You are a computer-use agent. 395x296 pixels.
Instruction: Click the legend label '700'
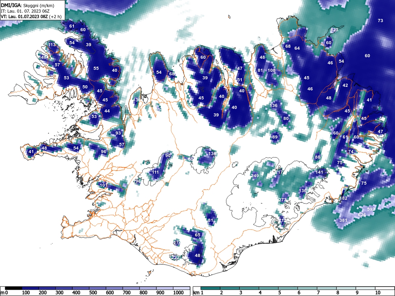126,292
